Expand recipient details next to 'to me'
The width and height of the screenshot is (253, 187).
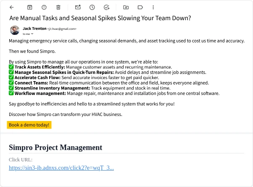coord(32,34)
